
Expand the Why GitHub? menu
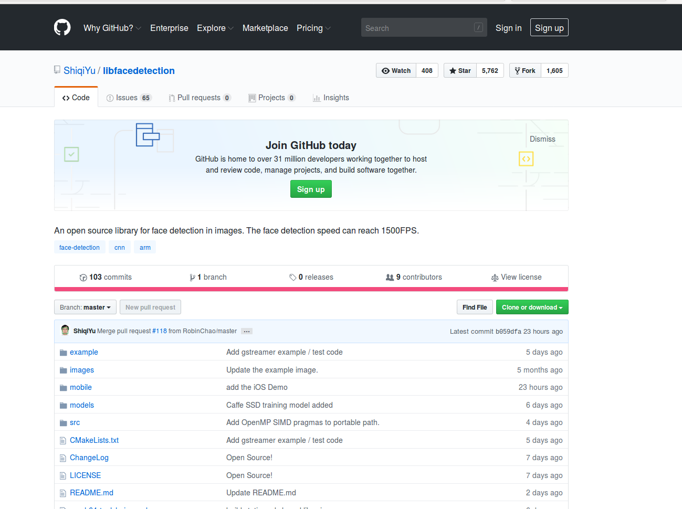tap(112, 28)
